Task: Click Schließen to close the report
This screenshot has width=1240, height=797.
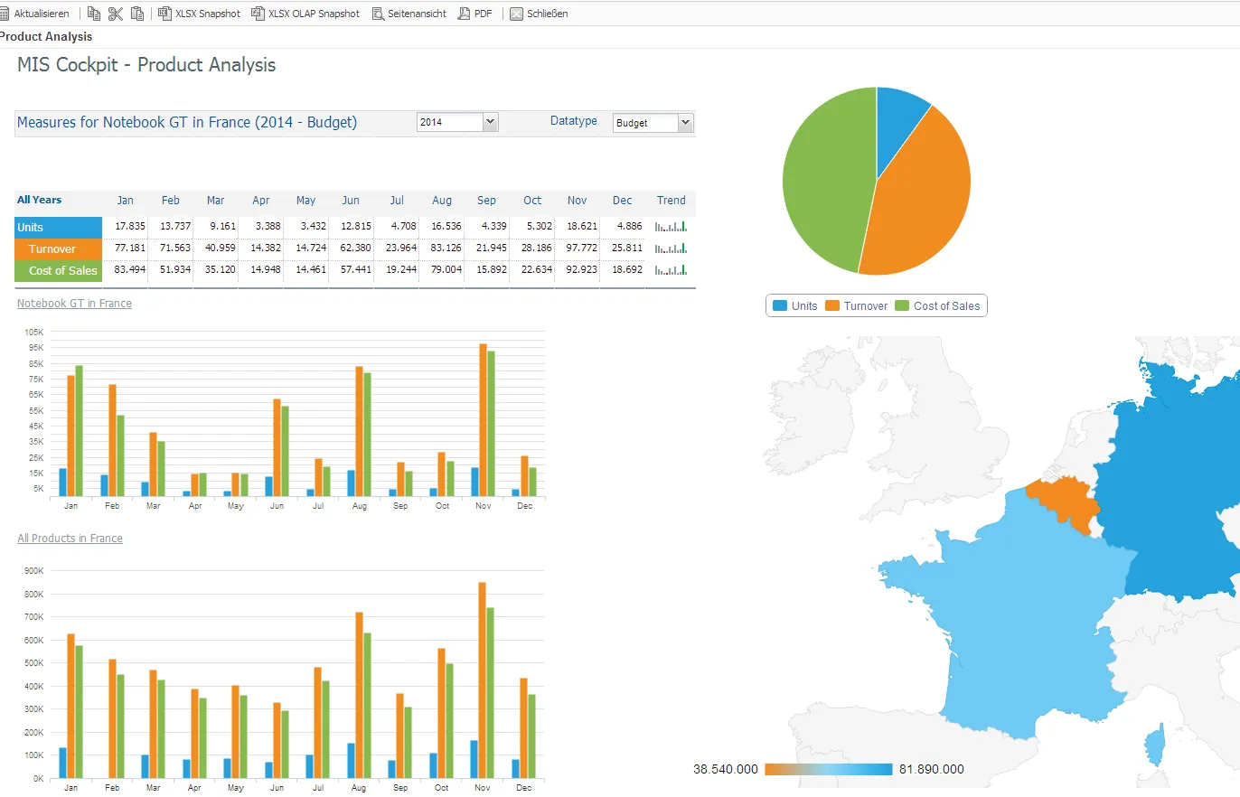Action: [x=540, y=14]
